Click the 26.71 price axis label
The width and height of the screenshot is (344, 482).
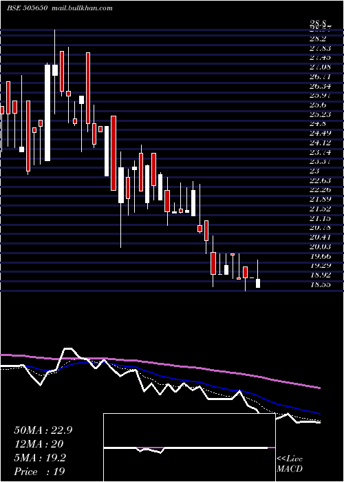point(320,76)
